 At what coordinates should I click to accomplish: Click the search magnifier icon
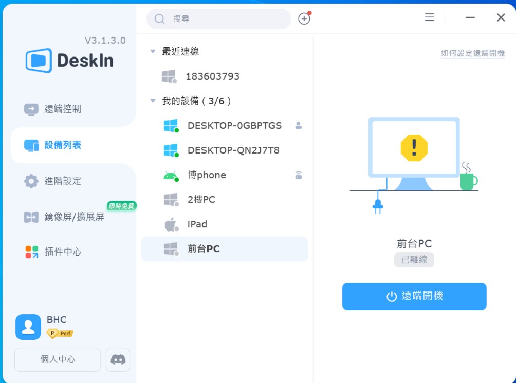click(160, 18)
